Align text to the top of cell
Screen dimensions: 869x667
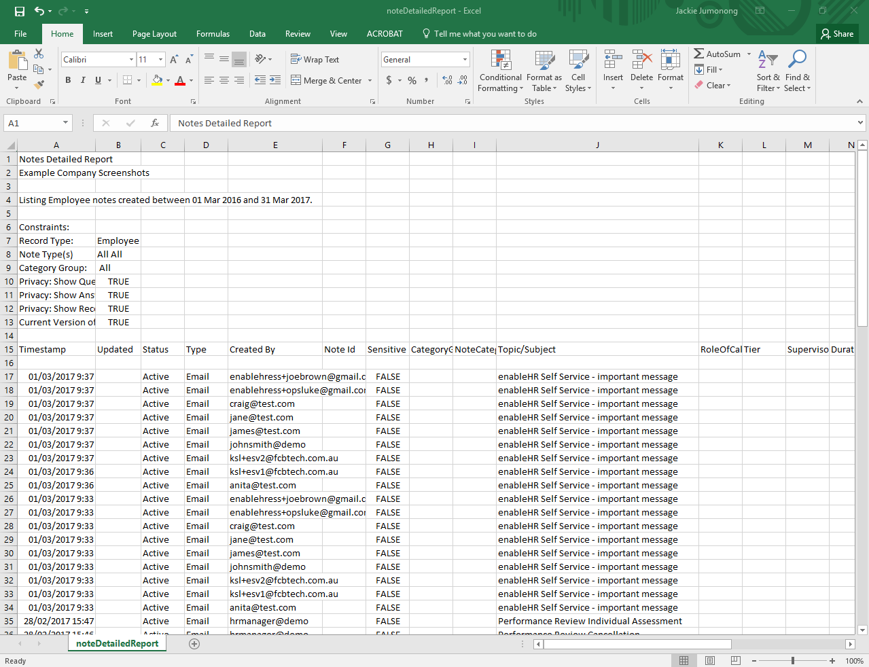[209, 59]
